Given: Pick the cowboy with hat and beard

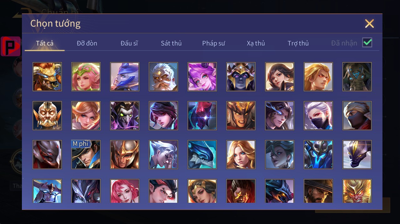Looking at the screenshot, I should pyautogui.click(x=318, y=191).
